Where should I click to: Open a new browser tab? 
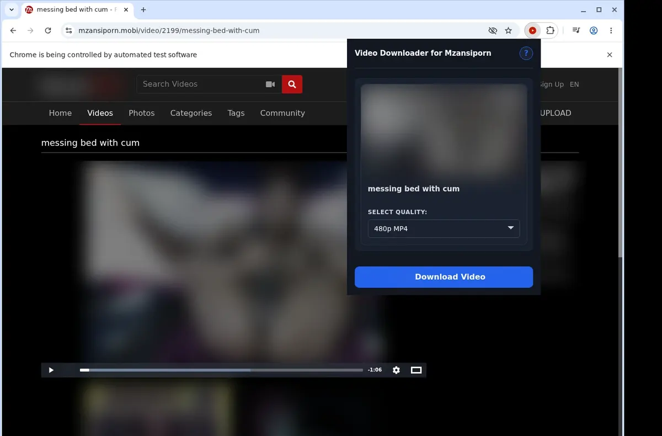coord(143,10)
